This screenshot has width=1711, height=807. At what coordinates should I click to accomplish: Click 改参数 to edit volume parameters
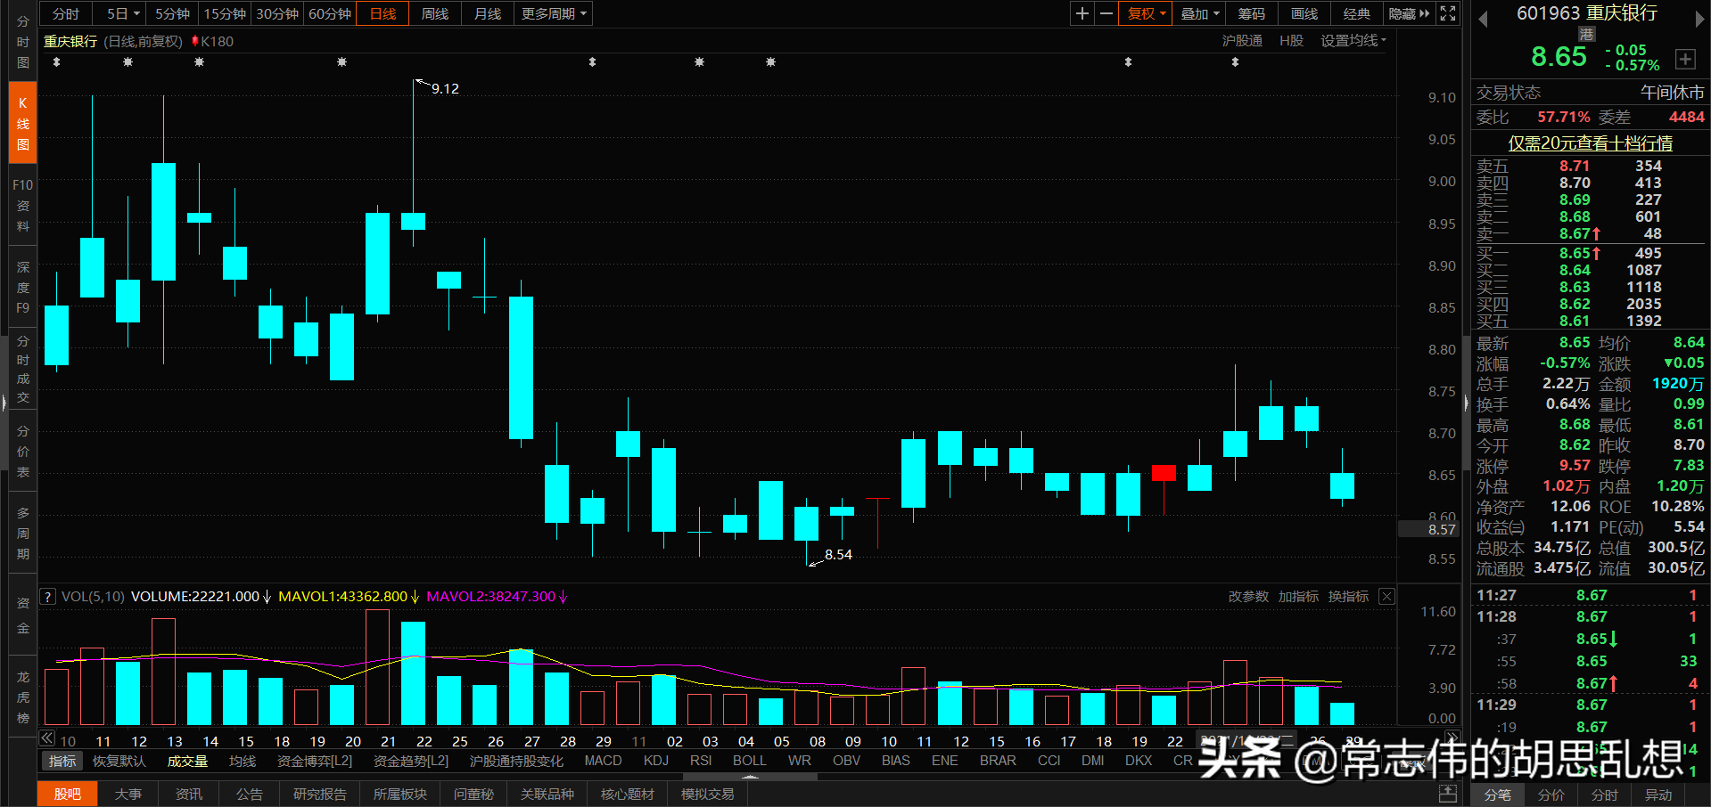1247,596
